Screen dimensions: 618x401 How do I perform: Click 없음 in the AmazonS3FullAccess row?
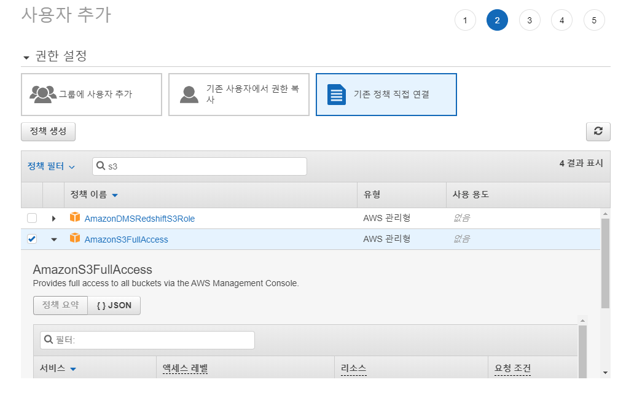point(461,239)
